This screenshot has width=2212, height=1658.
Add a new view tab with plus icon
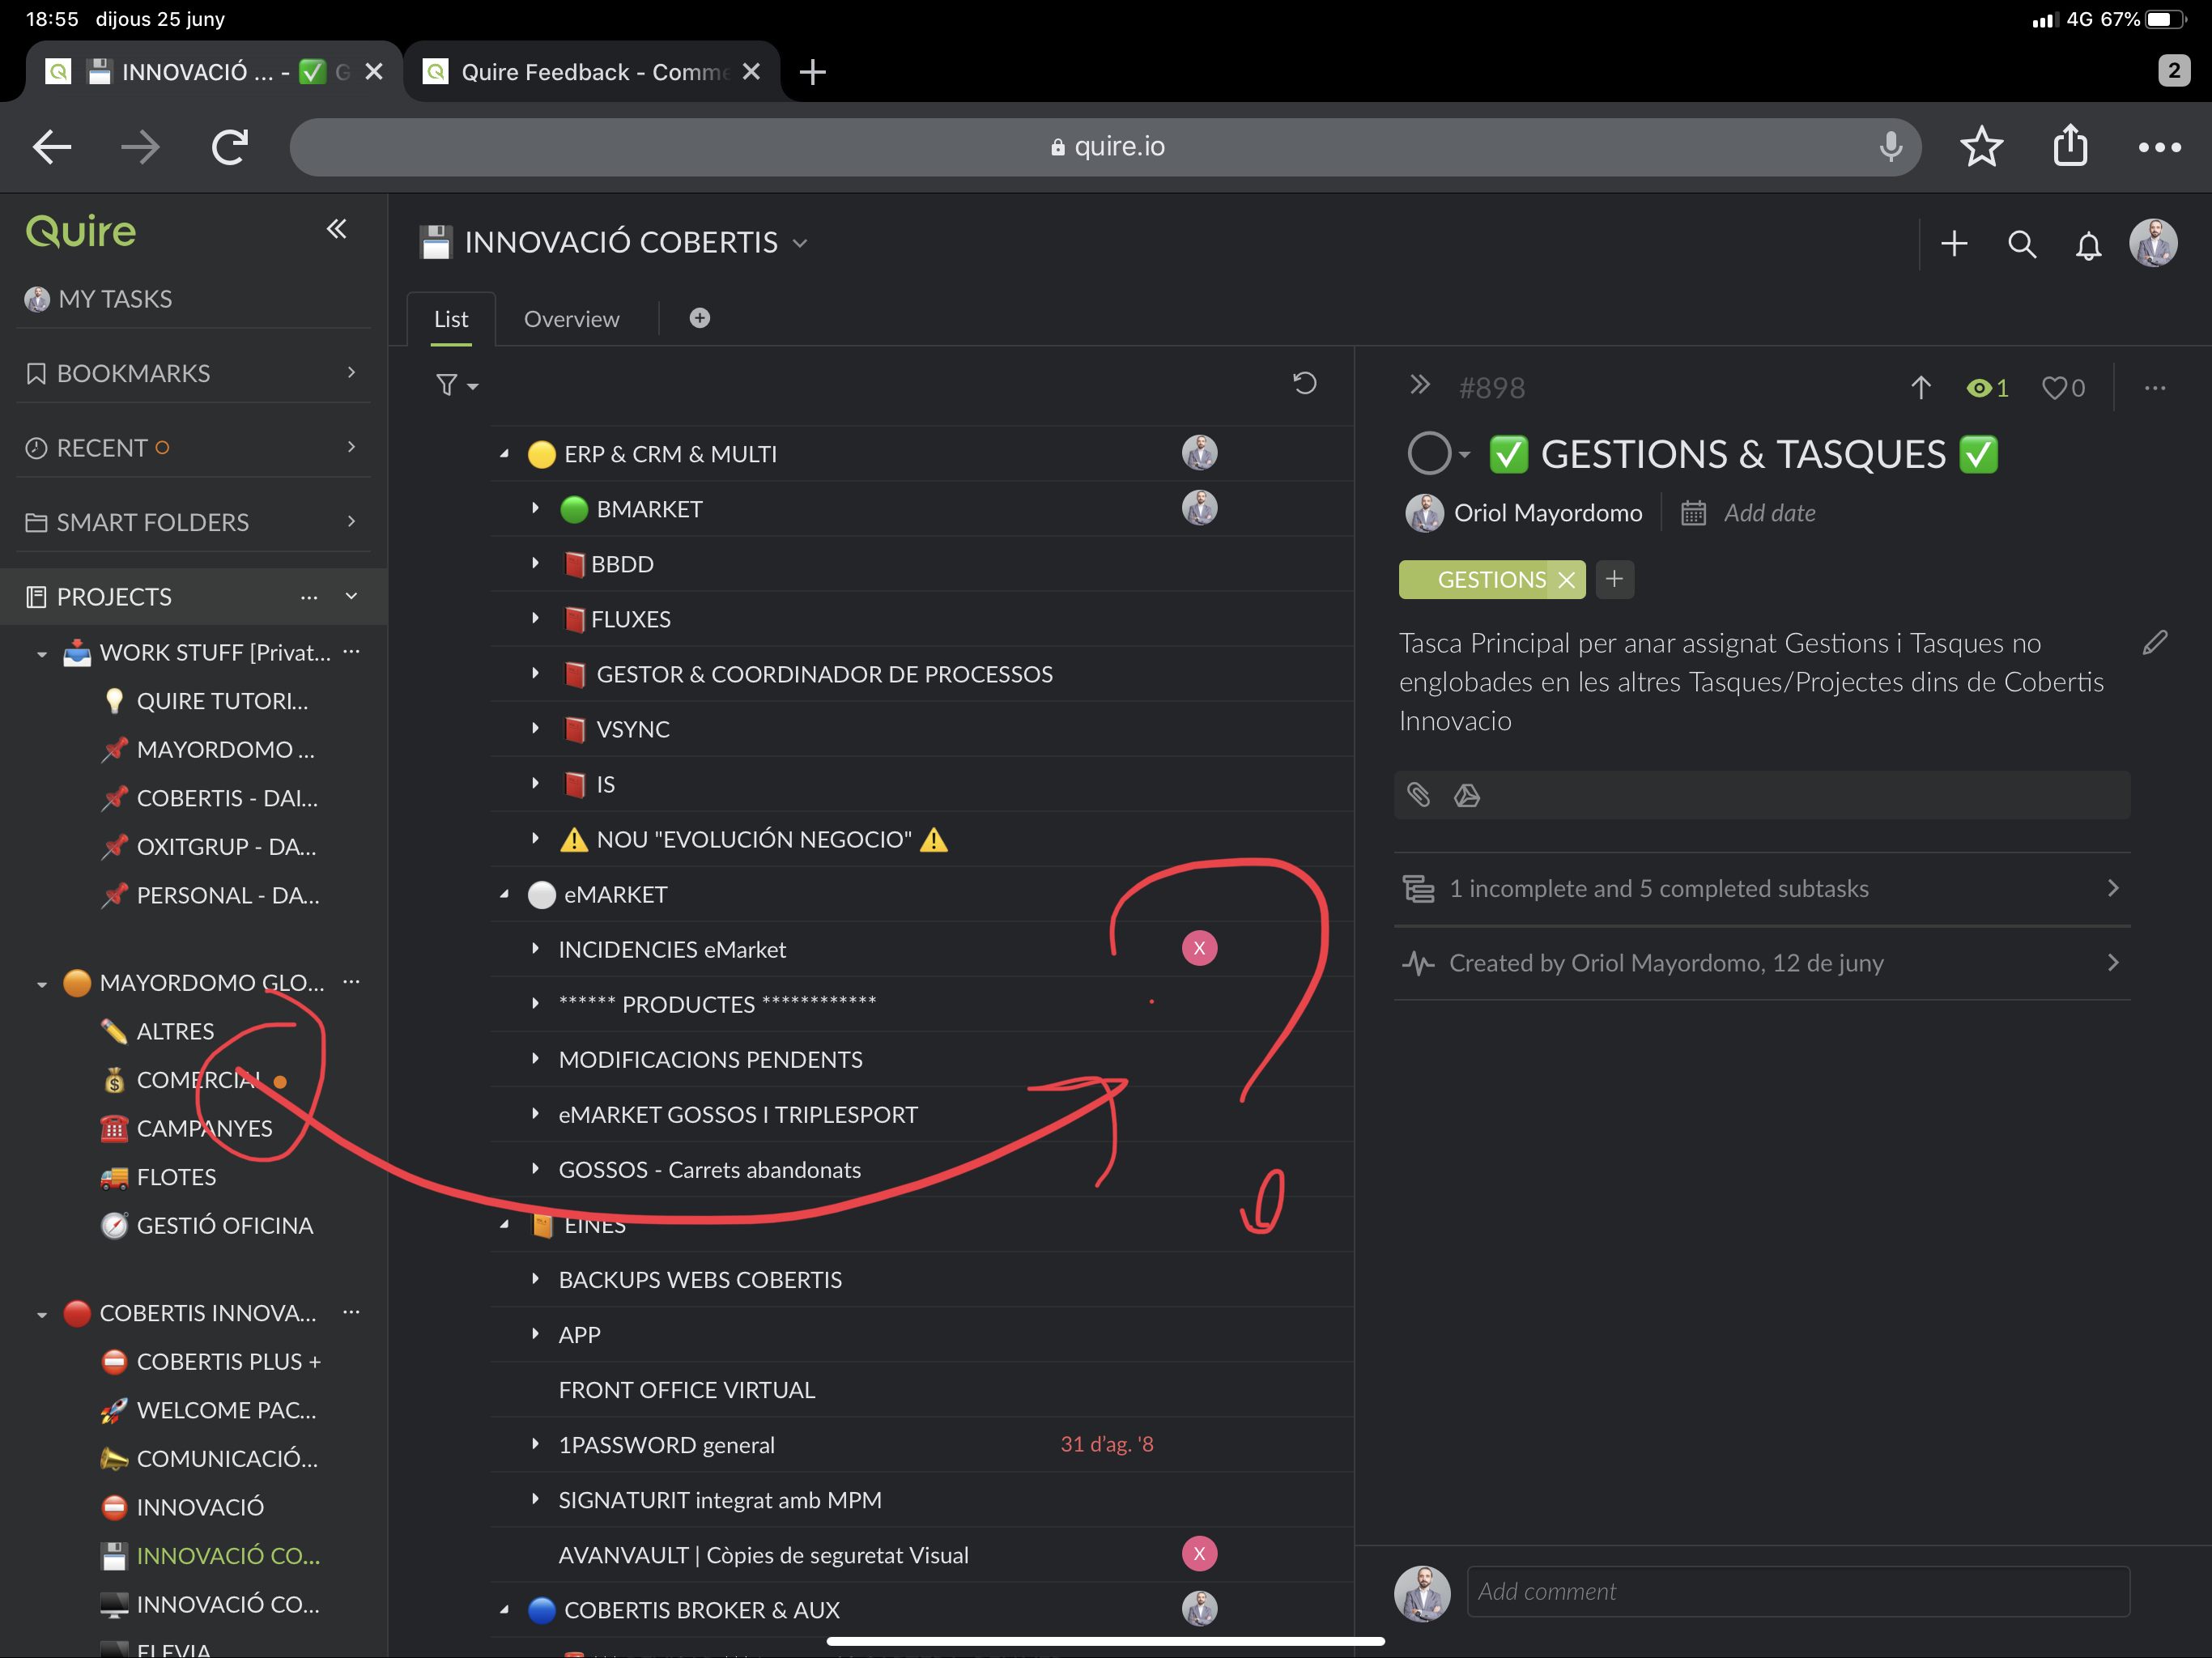[700, 318]
